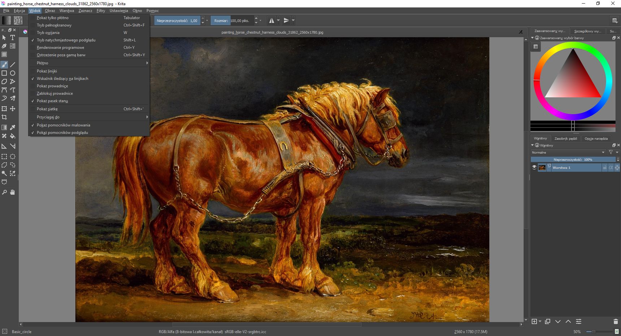The height and width of the screenshot is (336, 621).
Task: Expand the Płótno submenu
Action: [89, 63]
